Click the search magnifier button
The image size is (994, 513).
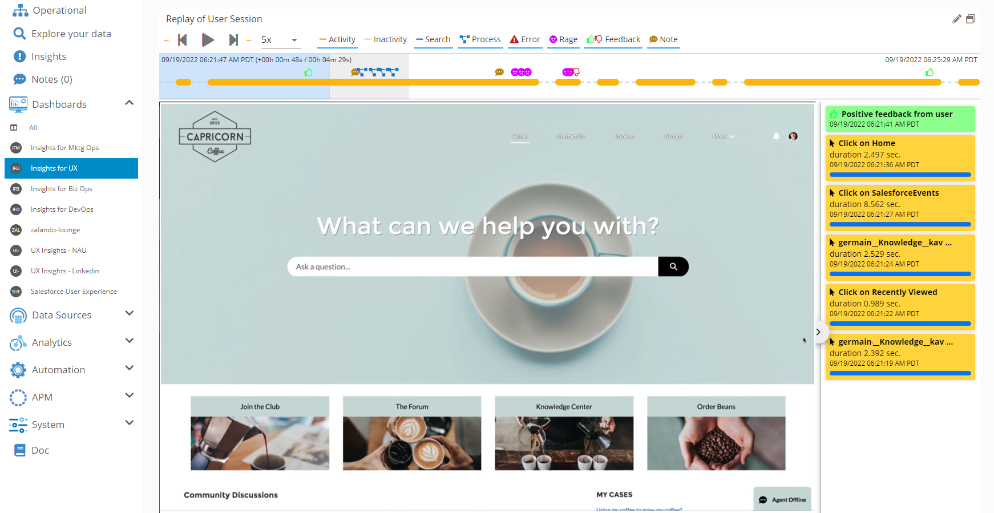(673, 266)
